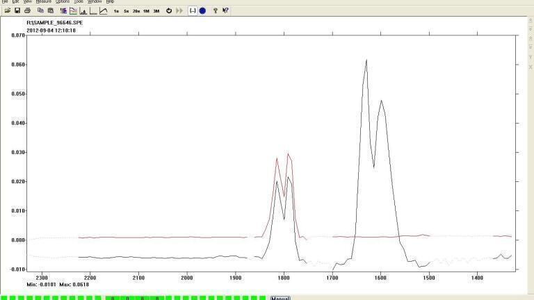
Task: Click the empty axes chart icon
Action: [93, 11]
